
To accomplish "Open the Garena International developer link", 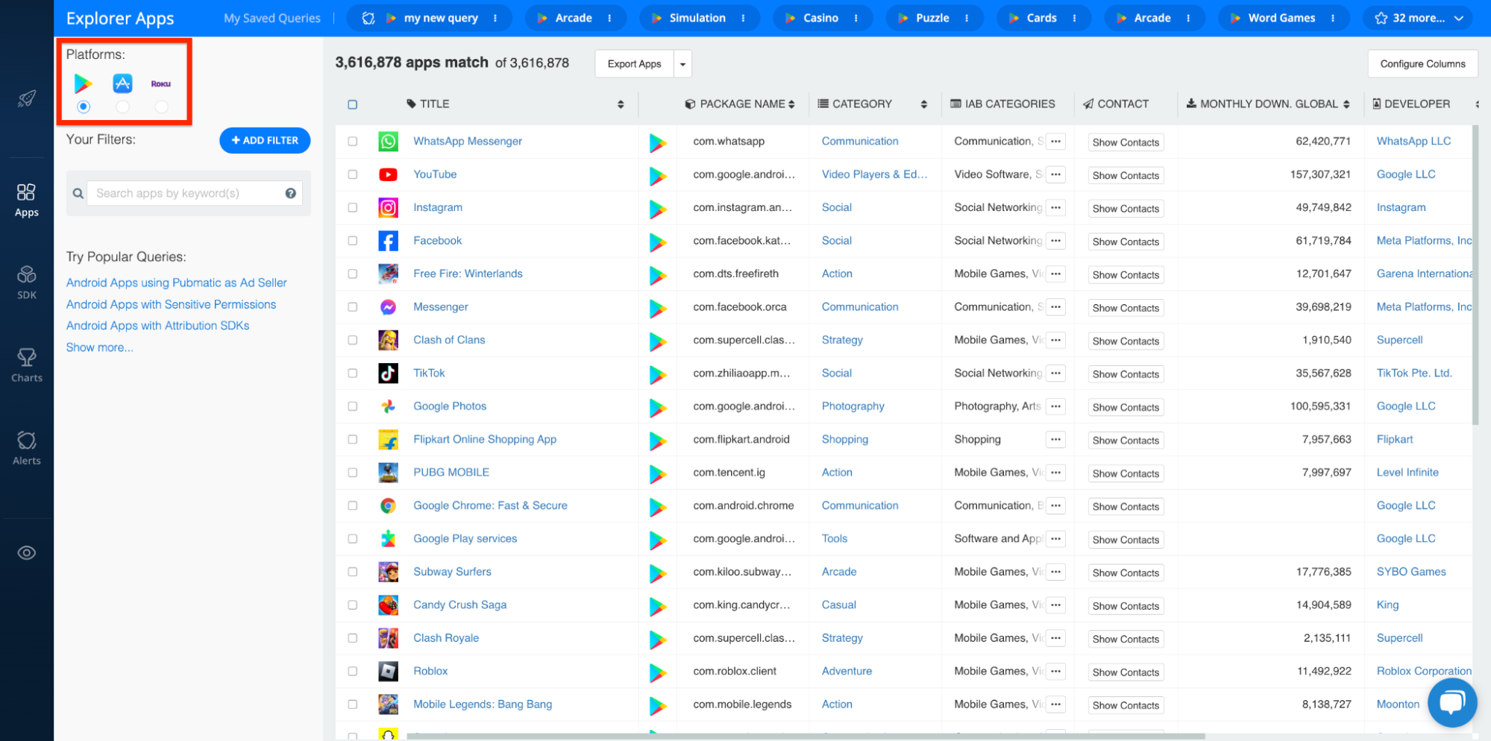I will coord(1424,274).
